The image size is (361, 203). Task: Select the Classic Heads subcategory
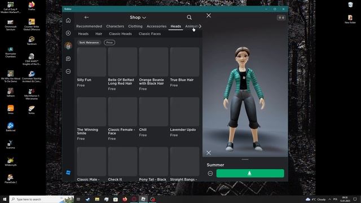click(120, 34)
